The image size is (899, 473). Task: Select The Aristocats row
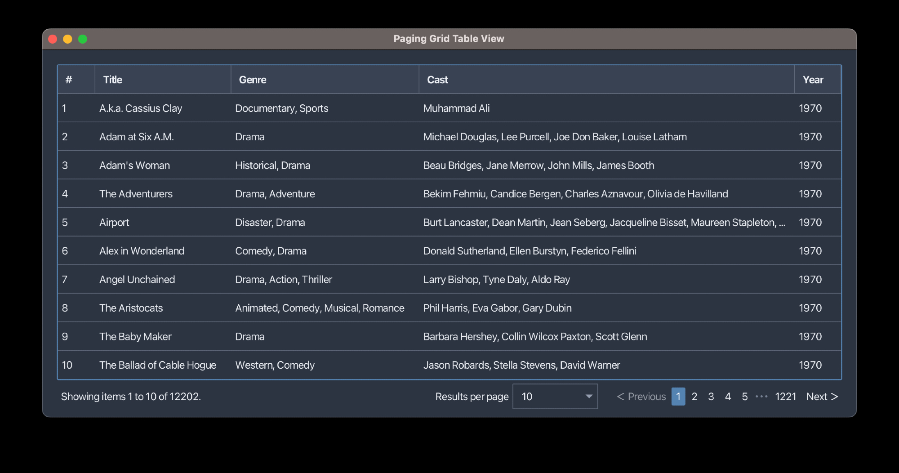[x=131, y=308]
